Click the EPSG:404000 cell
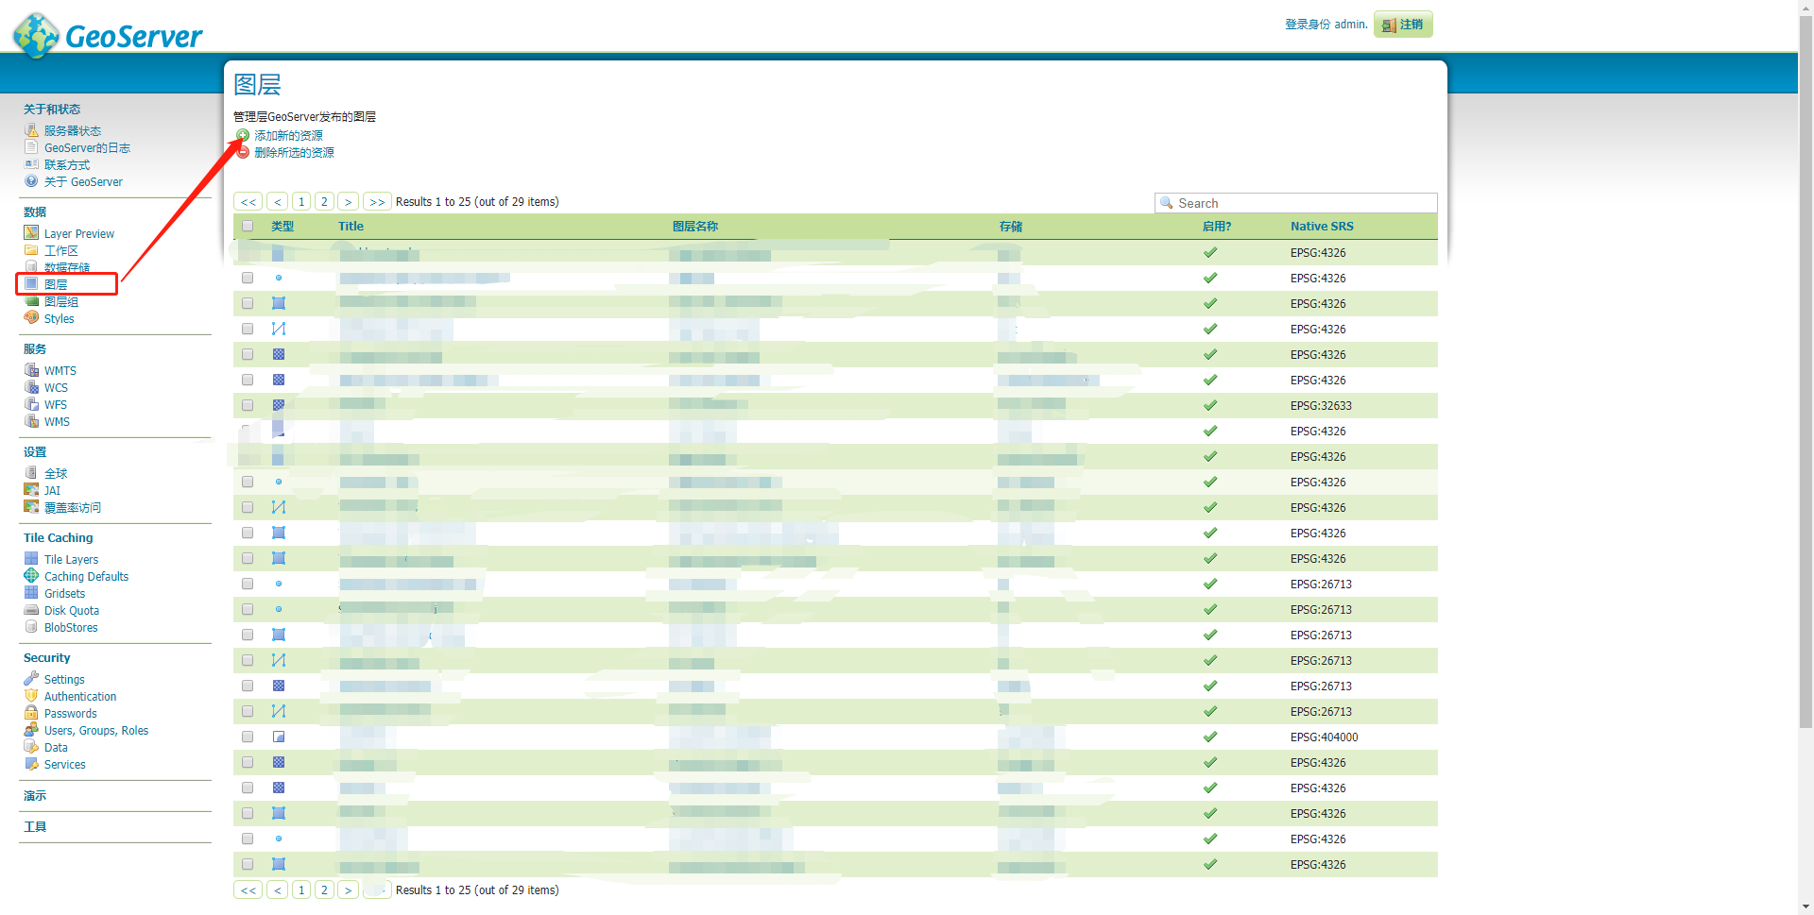The height and width of the screenshot is (915, 1814). (1325, 737)
